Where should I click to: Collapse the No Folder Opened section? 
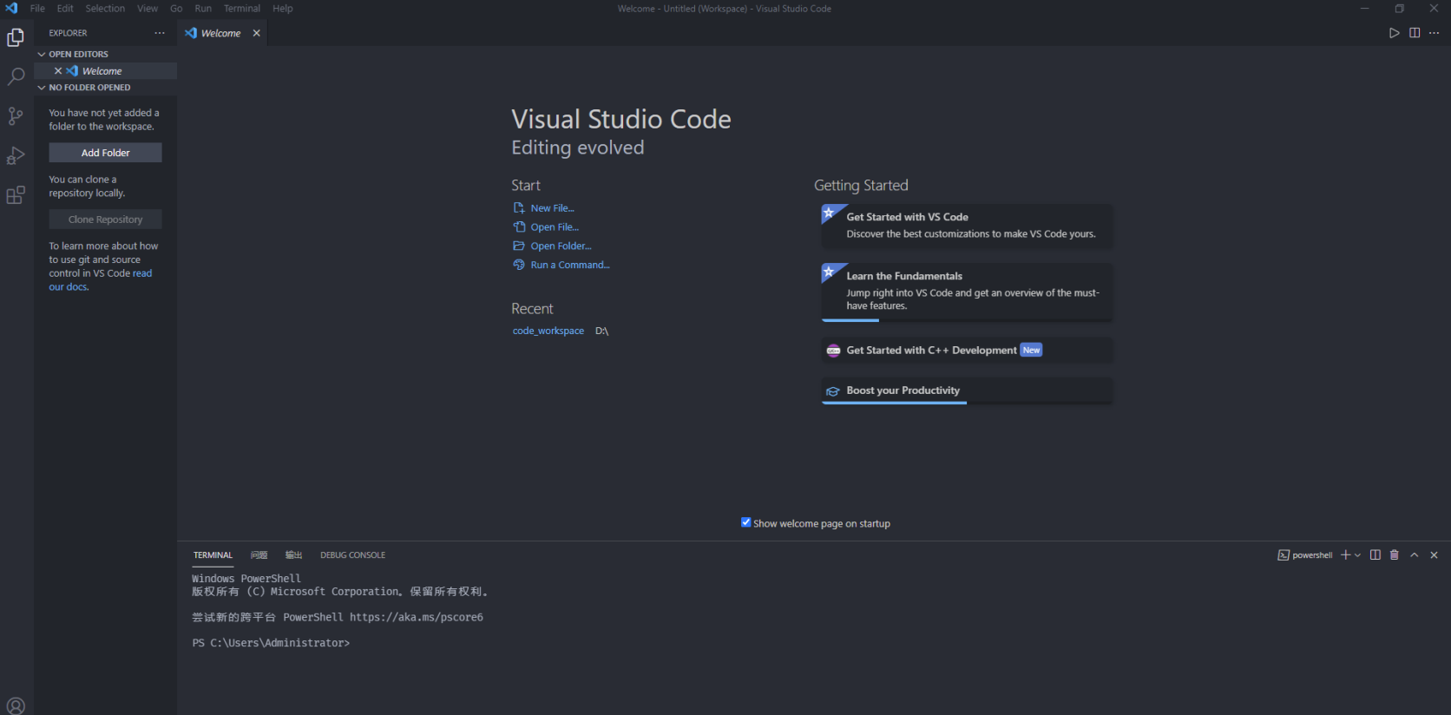pyautogui.click(x=41, y=88)
